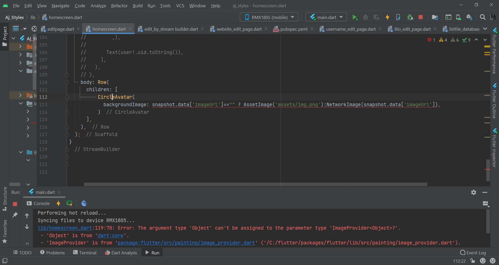Hot restart from console green icon
The height and width of the screenshot is (265, 499).
(69, 203)
